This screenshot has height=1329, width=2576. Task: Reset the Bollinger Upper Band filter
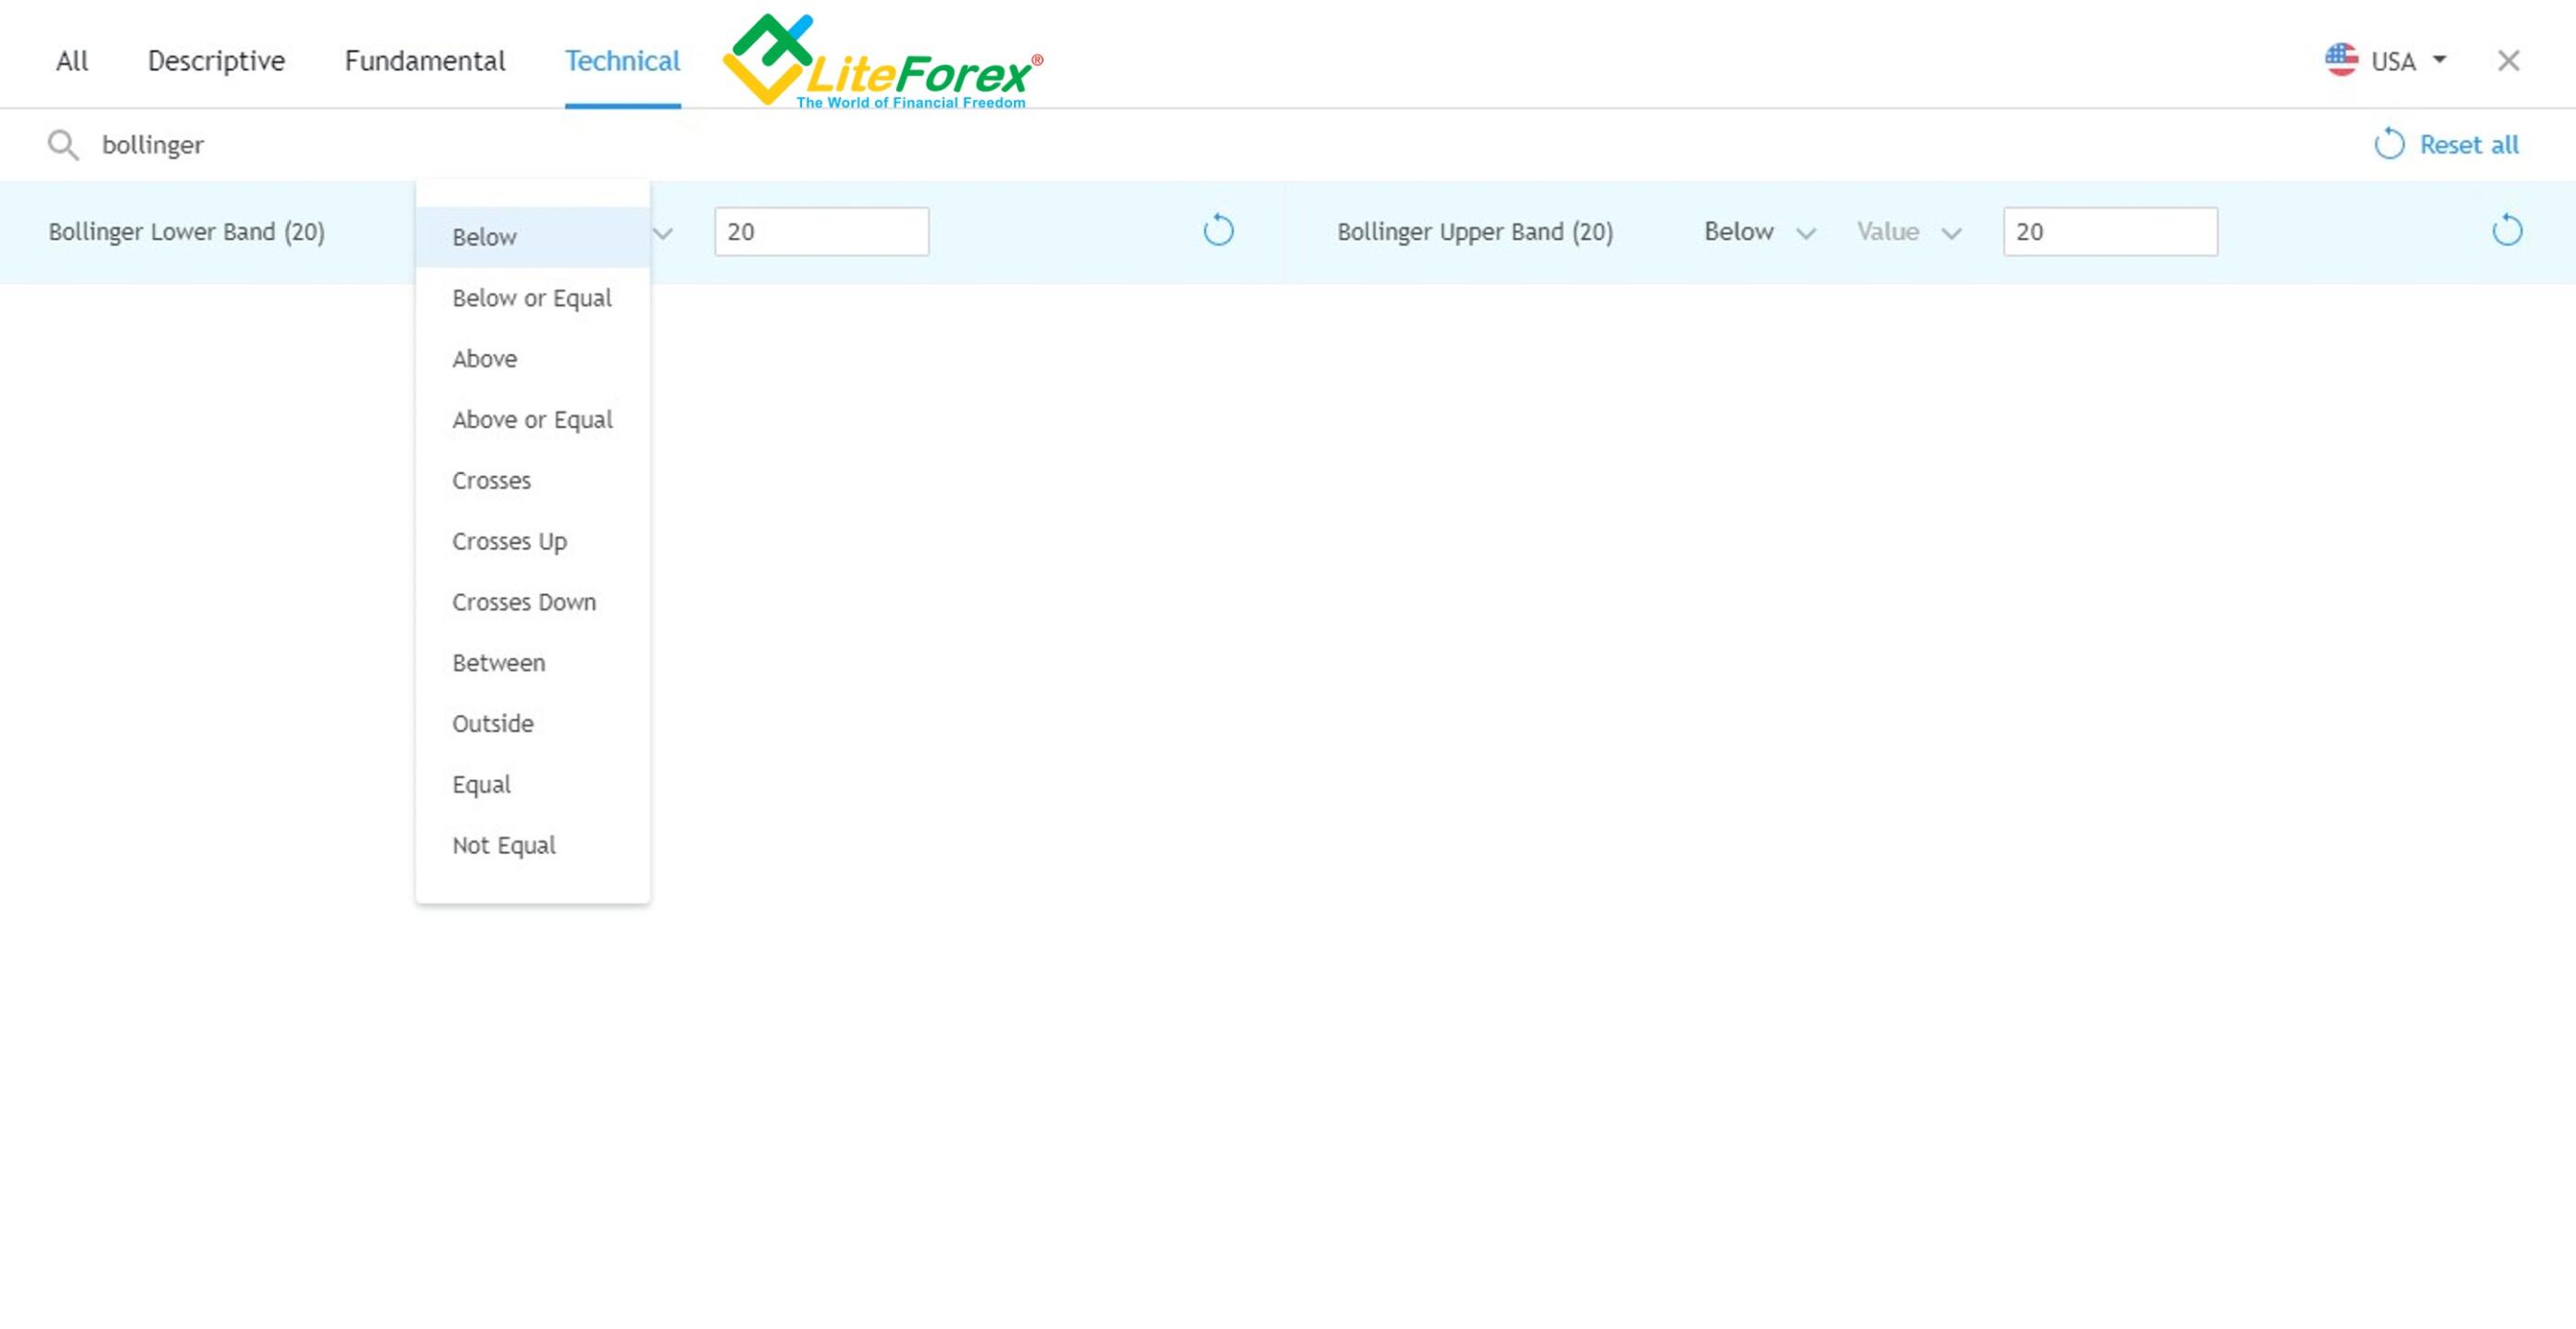(x=2507, y=229)
